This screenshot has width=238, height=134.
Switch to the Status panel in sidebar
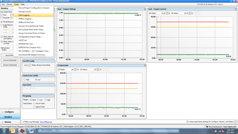coord(8,122)
